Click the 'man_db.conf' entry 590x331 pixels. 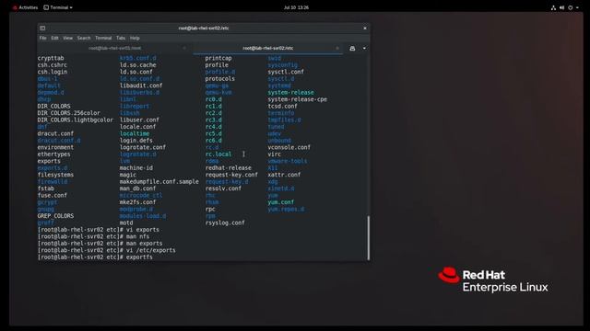137,188
